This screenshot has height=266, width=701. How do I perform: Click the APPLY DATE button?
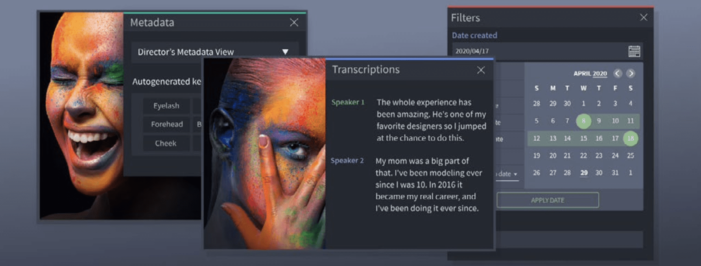pyautogui.click(x=548, y=200)
